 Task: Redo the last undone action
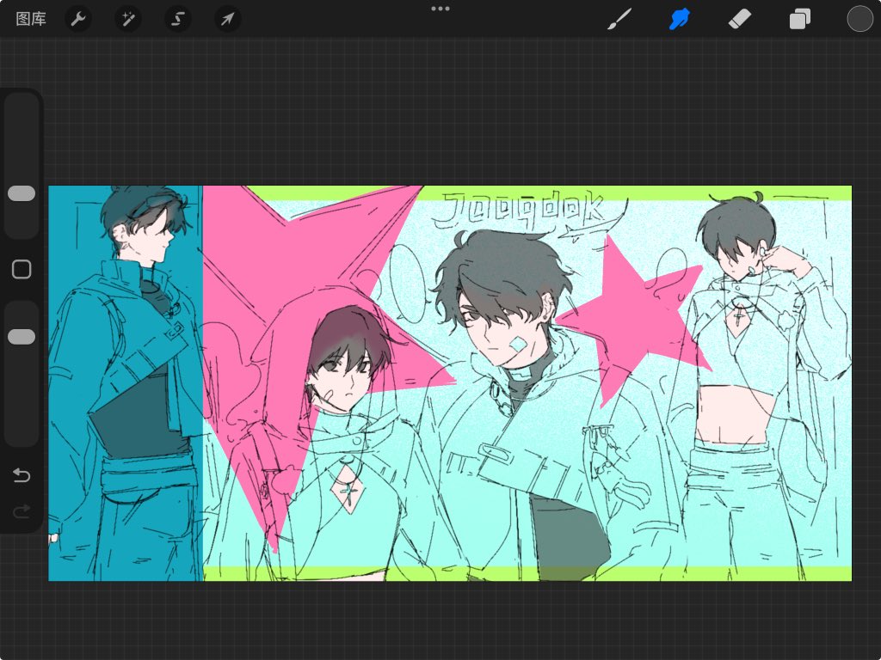click(x=22, y=511)
